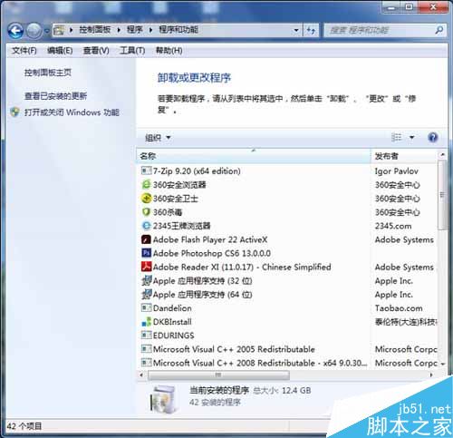Select Microsoft Visual C++ 2005 Redistributable entry
The image size is (453, 438).
[234, 349]
